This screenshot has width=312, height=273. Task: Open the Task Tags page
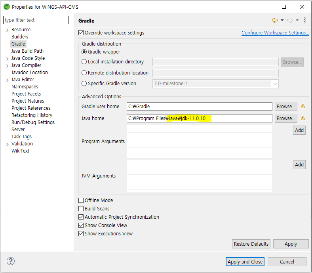click(x=21, y=137)
